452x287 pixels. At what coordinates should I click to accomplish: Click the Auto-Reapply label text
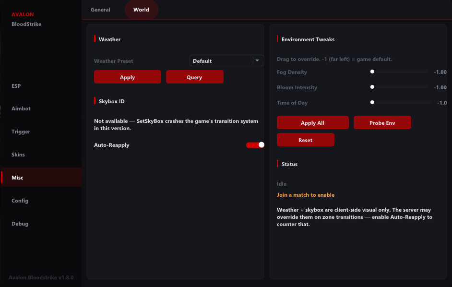coord(111,145)
